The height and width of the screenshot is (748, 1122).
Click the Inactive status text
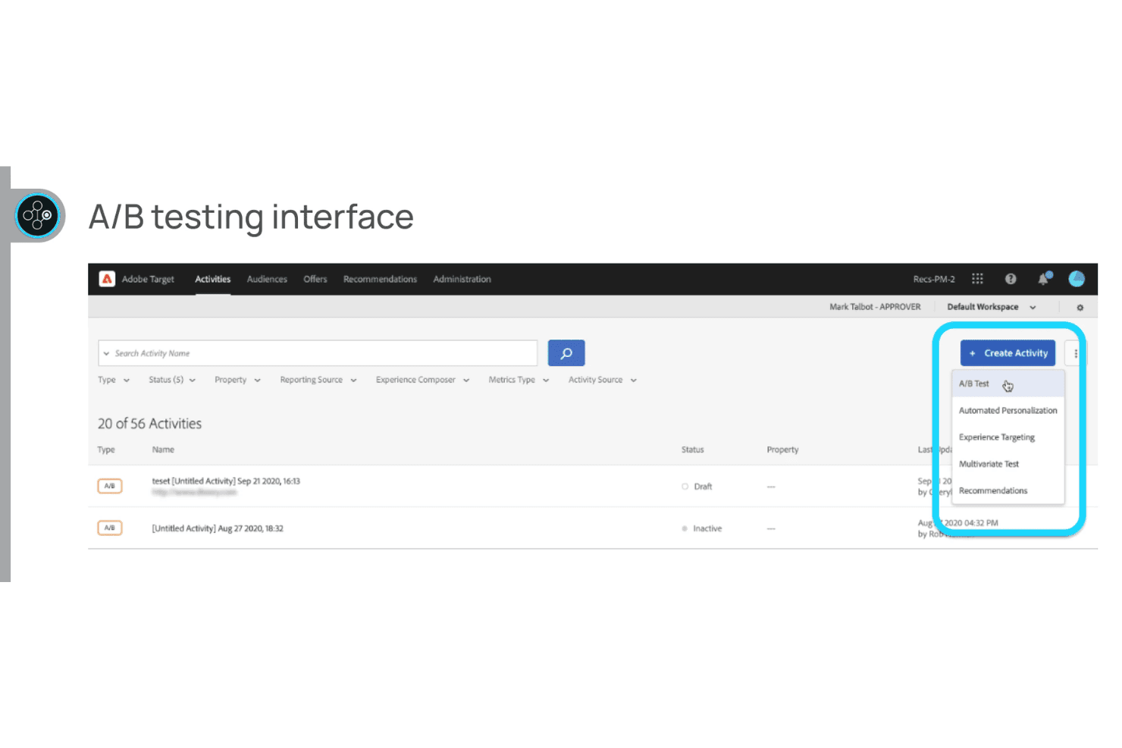click(x=707, y=528)
